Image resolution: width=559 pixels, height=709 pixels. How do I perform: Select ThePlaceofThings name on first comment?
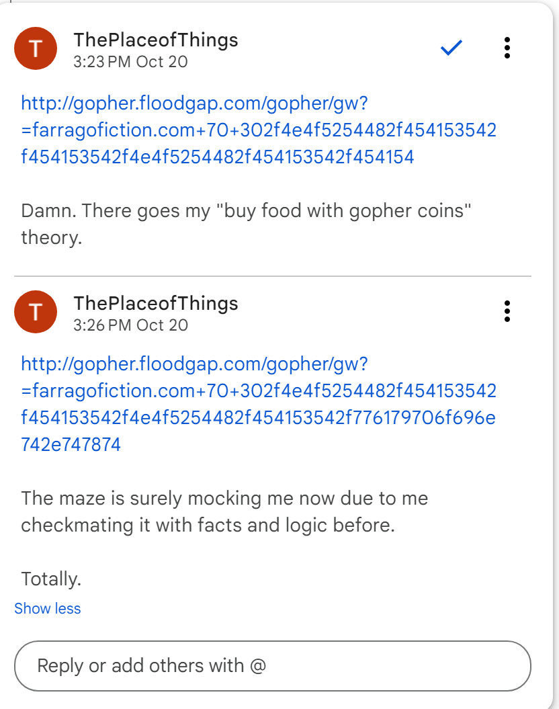pyautogui.click(x=156, y=40)
